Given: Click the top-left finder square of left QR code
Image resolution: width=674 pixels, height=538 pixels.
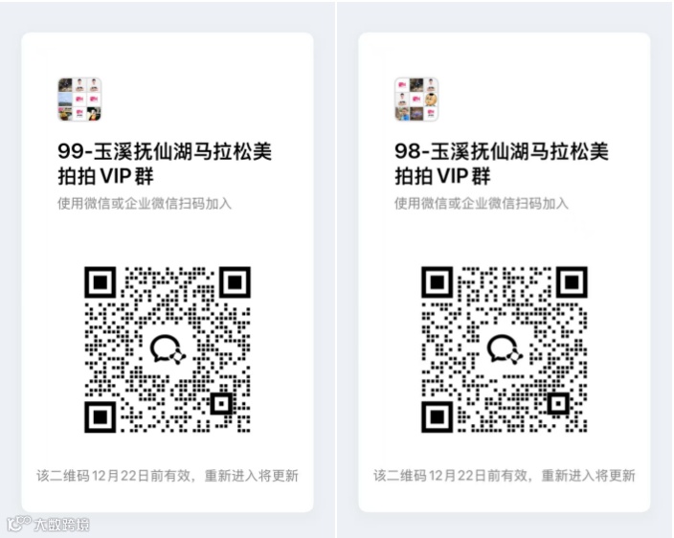Looking at the screenshot, I should pos(101,282).
